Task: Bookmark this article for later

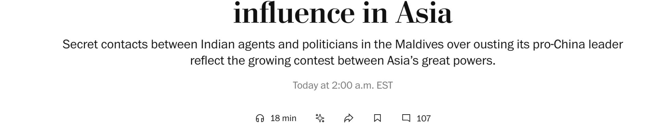Action: pos(377,118)
